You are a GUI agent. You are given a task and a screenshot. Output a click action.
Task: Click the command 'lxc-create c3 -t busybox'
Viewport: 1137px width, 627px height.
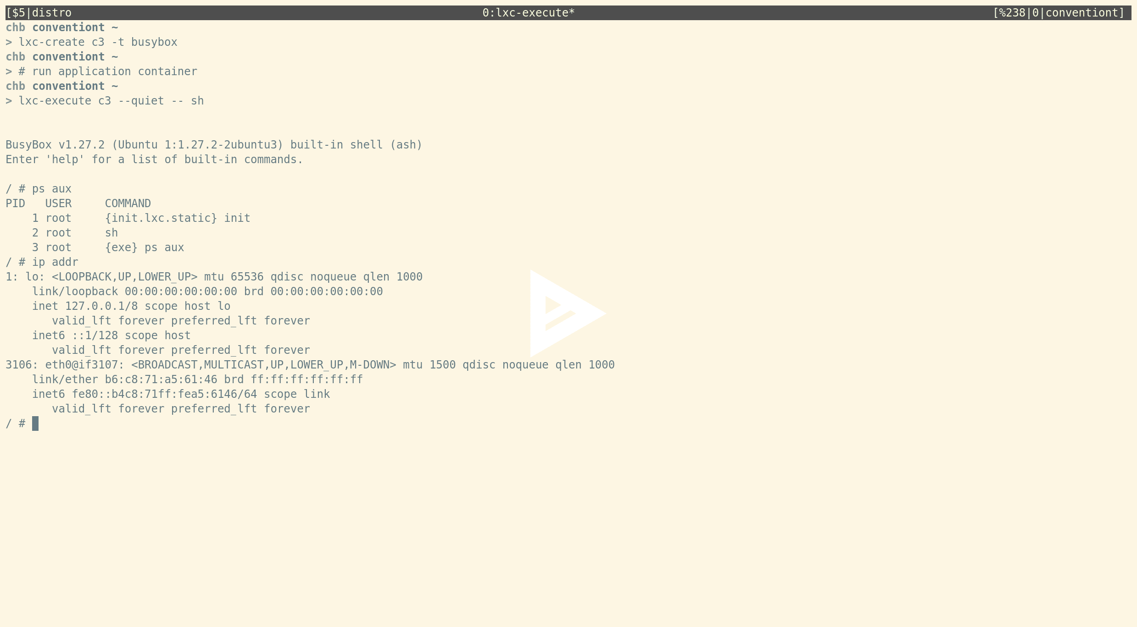98,42
